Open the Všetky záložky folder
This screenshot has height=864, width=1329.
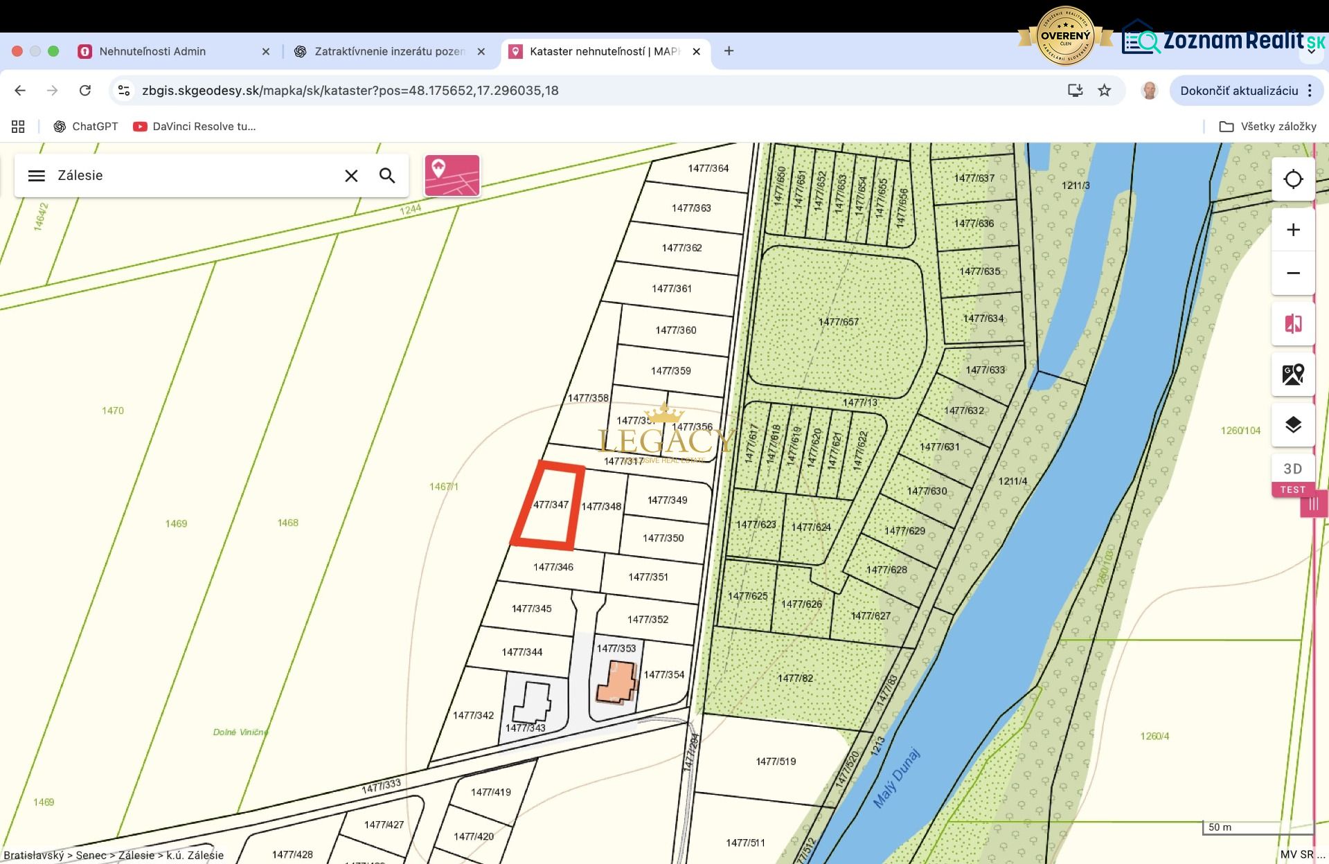click(1268, 127)
